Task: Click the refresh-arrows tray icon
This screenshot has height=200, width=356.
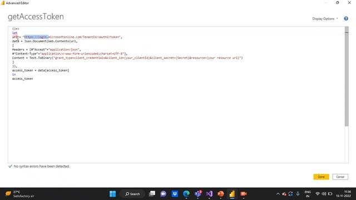Action: click(x=290, y=194)
